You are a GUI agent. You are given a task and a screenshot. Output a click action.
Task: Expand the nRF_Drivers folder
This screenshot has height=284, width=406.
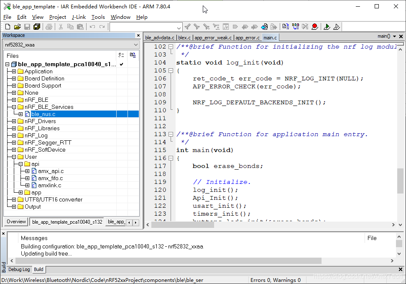tap(14, 121)
